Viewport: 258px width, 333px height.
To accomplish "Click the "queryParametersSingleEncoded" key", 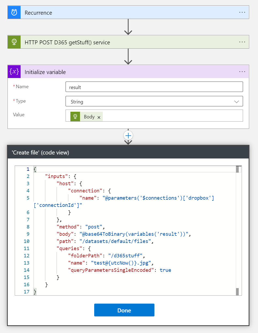I will (x=111, y=270).
